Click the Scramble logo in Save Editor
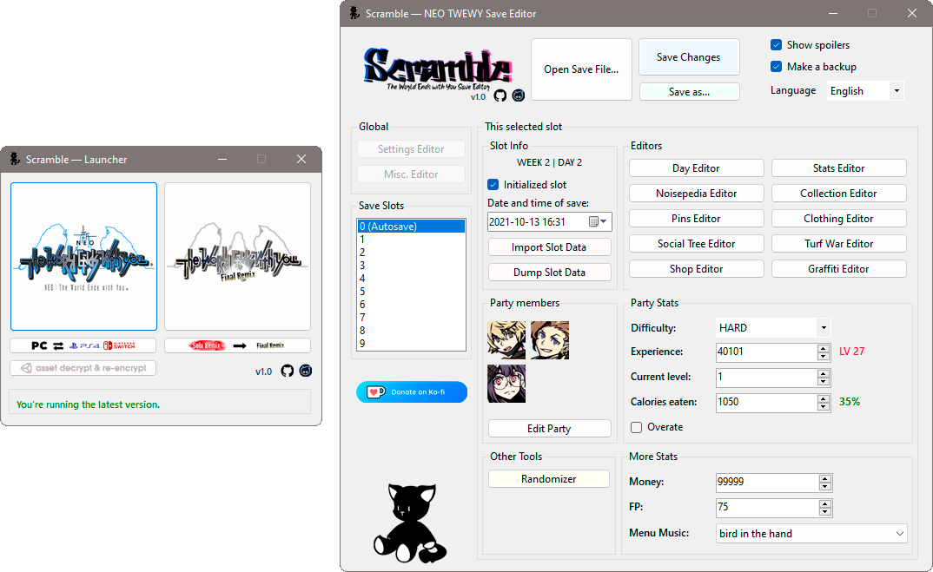The image size is (933, 572). point(437,69)
